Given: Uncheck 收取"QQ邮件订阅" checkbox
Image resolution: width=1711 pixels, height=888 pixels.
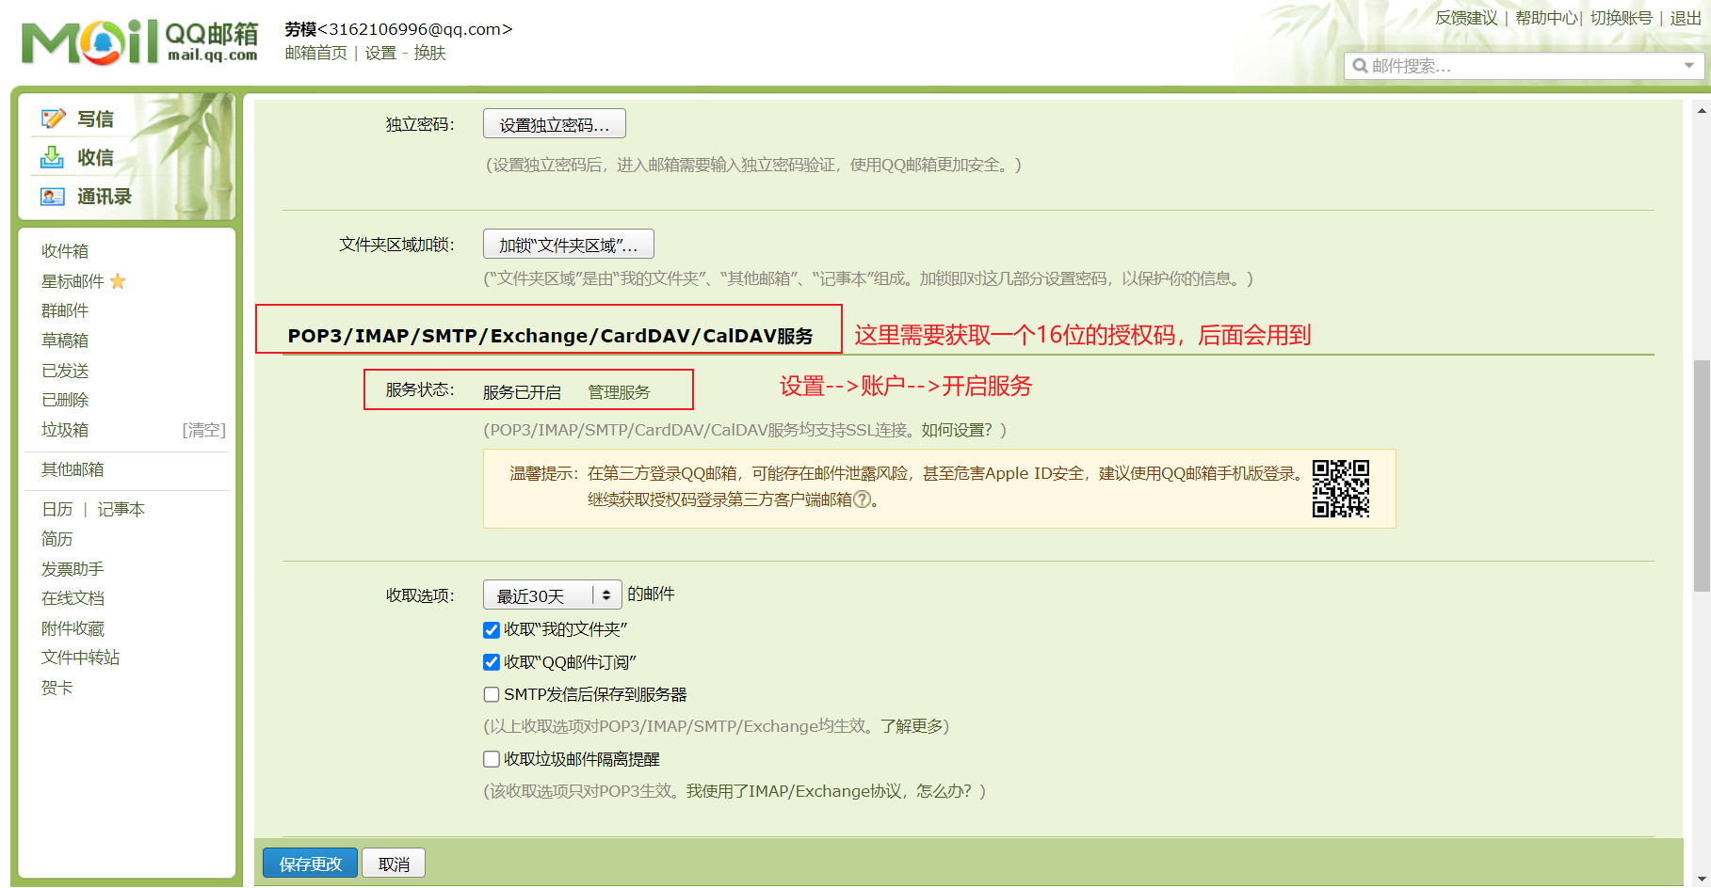Looking at the screenshot, I should click(492, 662).
